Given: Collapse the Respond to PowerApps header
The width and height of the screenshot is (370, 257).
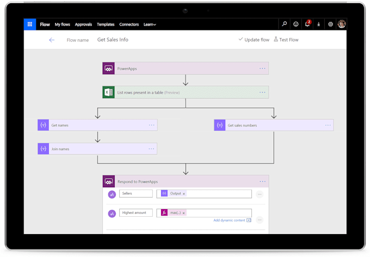Looking at the screenshot, I should (186, 181).
